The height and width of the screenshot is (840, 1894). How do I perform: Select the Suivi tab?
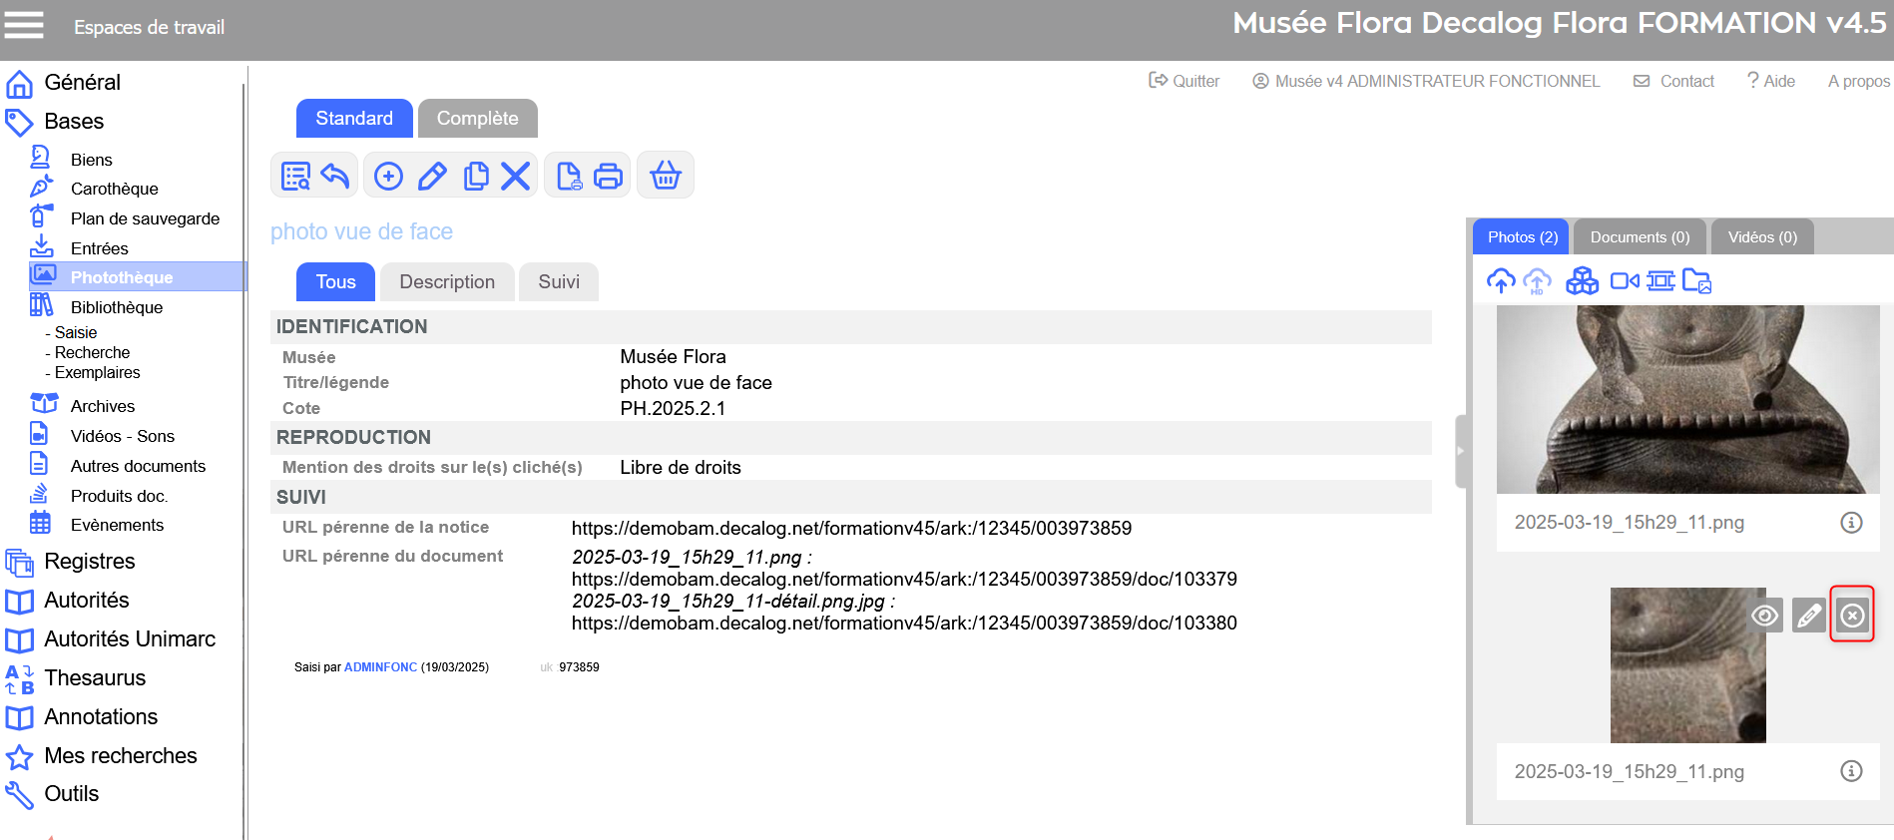click(x=559, y=282)
